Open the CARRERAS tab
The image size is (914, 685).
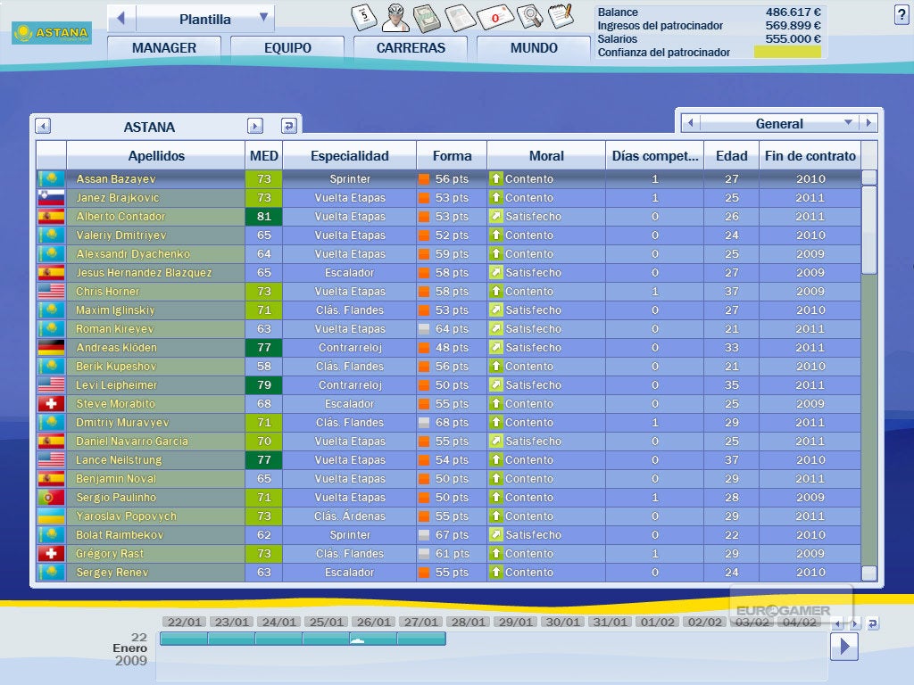411,48
